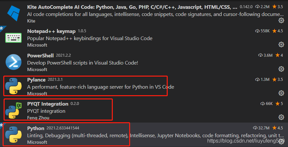Open manage gear for Kite AutoComplete

click(281, 21)
